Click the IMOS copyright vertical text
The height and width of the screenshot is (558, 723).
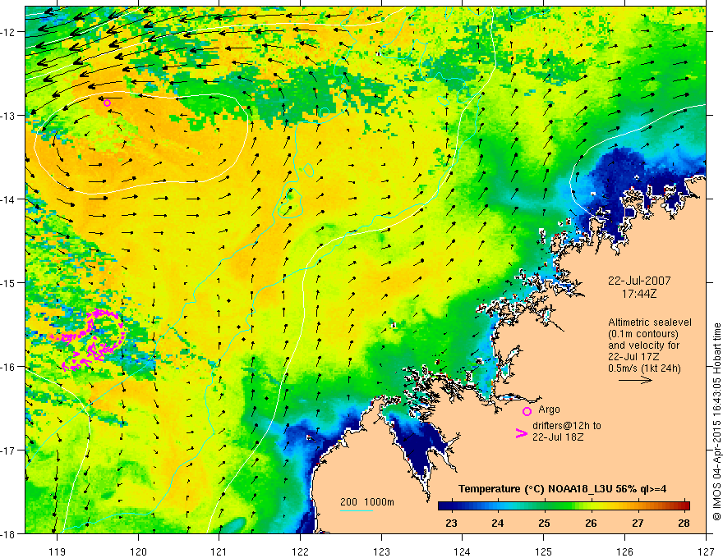716,421
